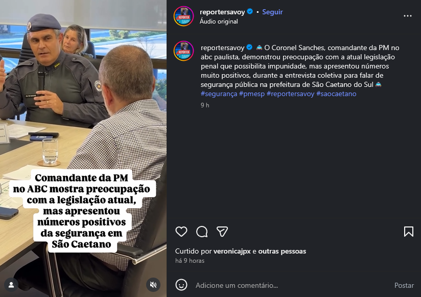Viewport: 421px width, 297px height.
Task: Share post with paper plane icon
Action: (x=222, y=232)
